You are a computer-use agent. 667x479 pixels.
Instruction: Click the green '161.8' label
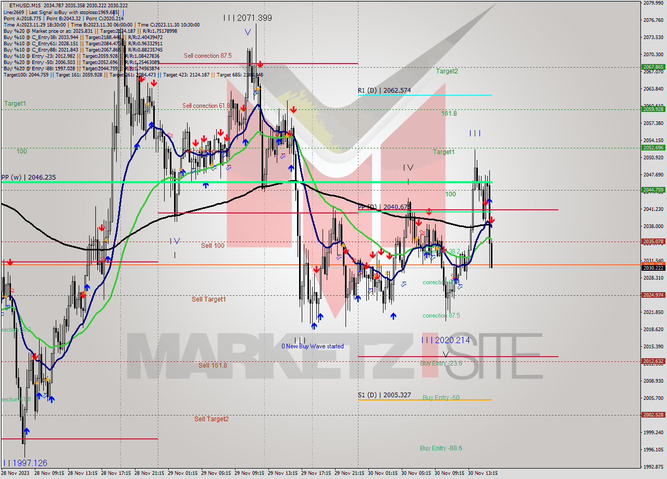[449, 113]
